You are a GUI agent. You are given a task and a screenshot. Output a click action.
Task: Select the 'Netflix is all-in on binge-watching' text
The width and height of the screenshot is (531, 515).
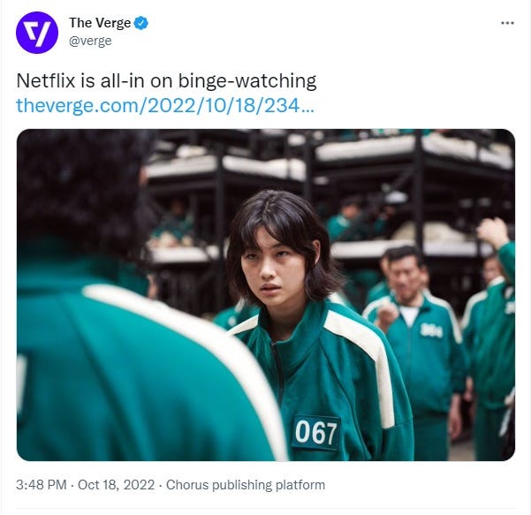166,81
